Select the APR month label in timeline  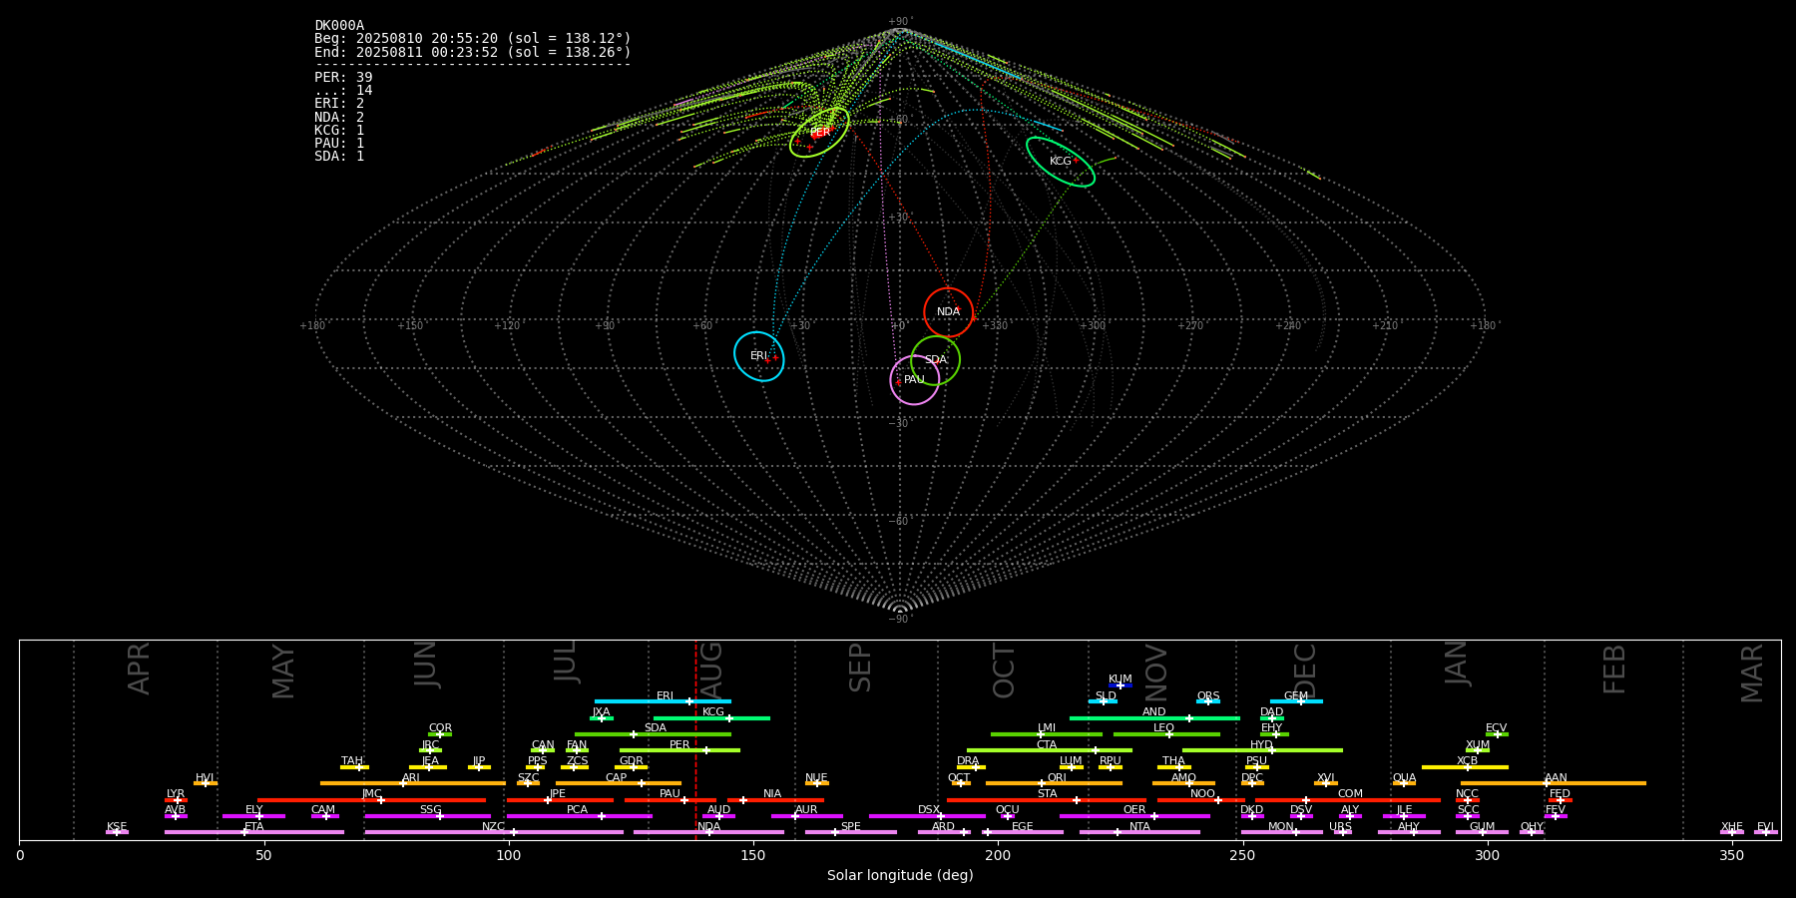pos(139,669)
